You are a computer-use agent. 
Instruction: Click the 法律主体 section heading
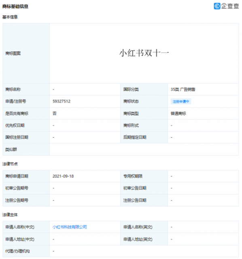click(10, 215)
